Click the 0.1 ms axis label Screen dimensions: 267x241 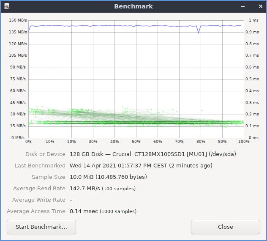[x=252, y=126]
